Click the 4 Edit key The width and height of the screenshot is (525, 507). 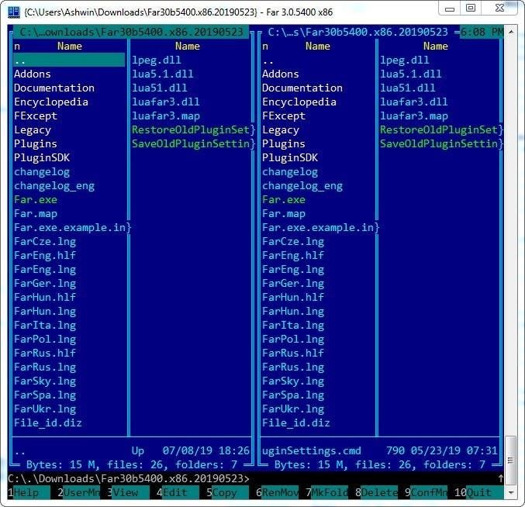point(178,492)
